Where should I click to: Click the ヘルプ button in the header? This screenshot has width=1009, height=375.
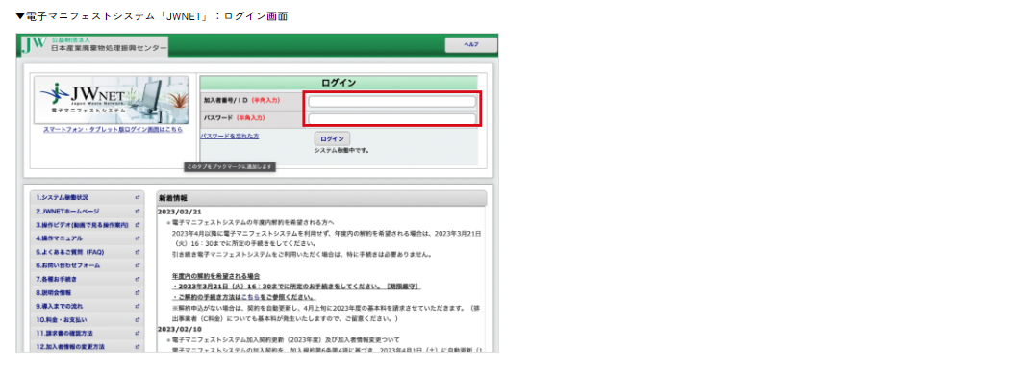[x=470, y=45]
